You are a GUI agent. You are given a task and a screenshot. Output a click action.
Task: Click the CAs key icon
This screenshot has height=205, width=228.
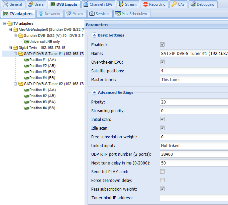click(x=174, y=4)
